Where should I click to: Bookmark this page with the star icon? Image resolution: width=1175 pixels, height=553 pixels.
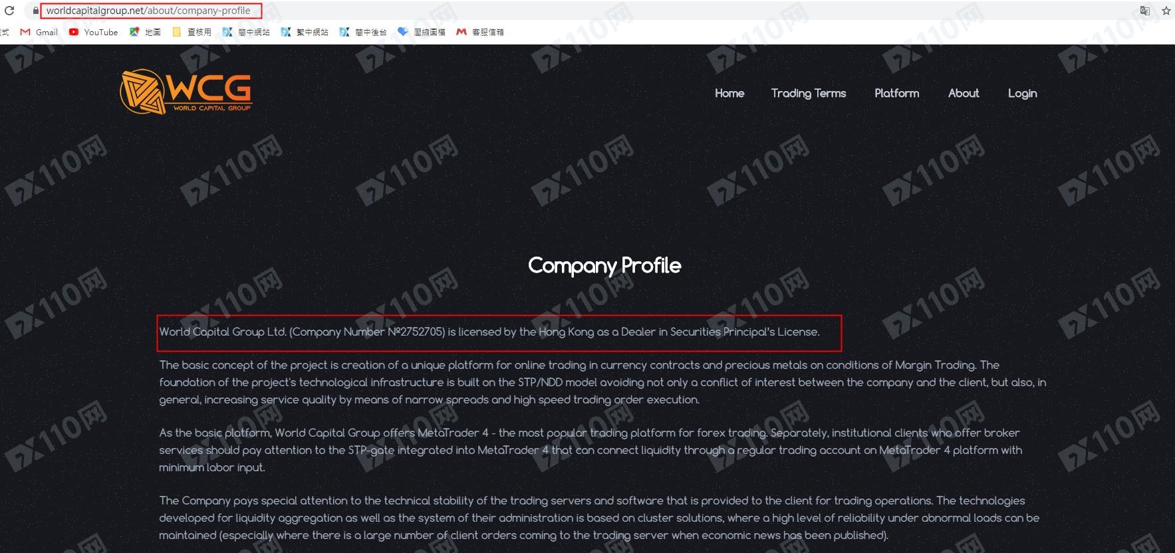(x=1166, y=11)
